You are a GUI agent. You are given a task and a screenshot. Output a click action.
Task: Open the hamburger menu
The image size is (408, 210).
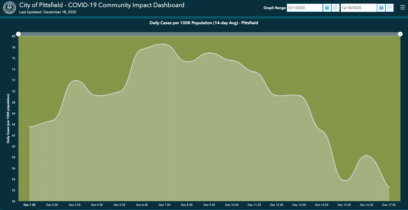click(x=402, y=8)
